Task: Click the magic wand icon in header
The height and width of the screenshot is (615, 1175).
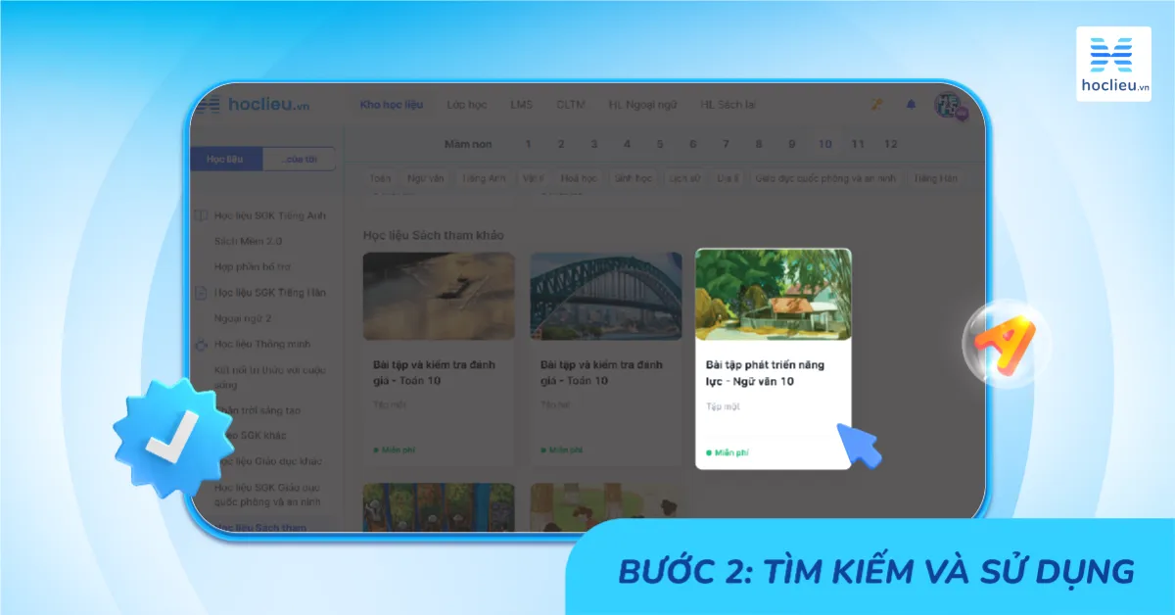Action: (876, 105)
